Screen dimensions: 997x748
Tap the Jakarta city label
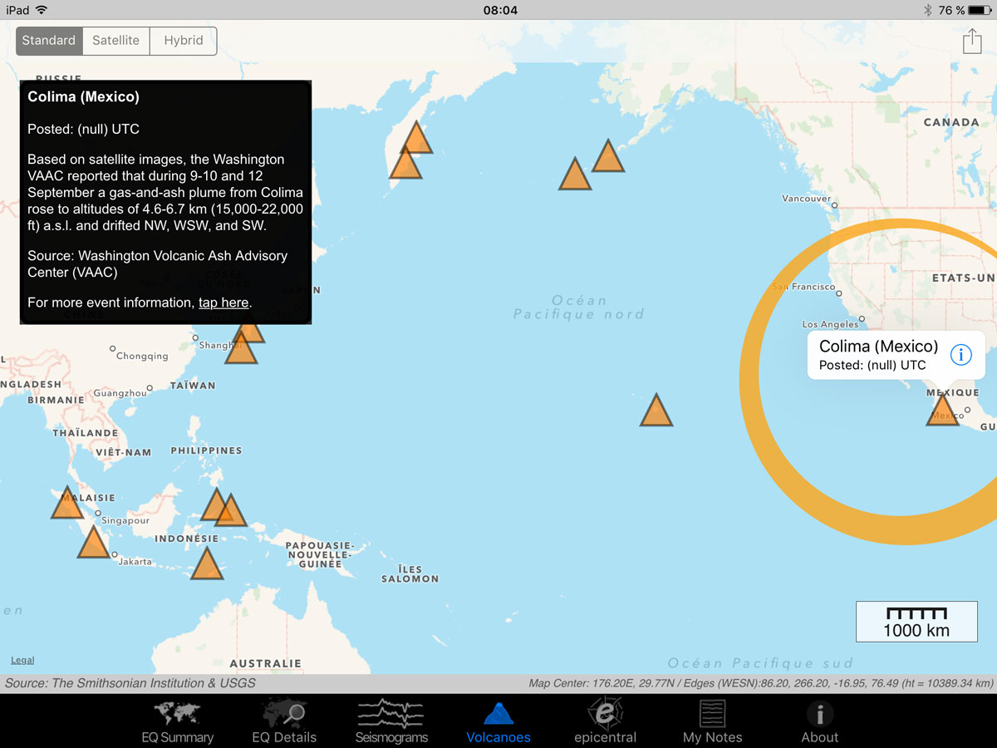point(135,562)
